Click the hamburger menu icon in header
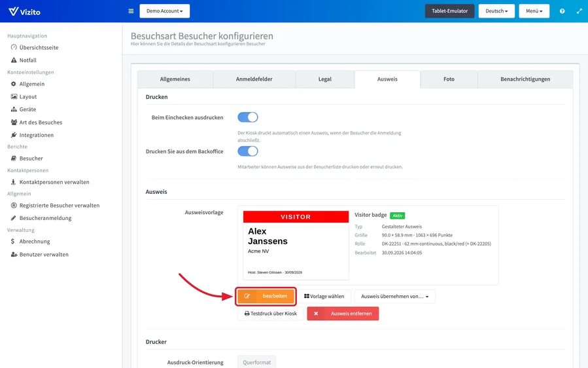Viewport: 588px width, 368px height. coord(131,11)
